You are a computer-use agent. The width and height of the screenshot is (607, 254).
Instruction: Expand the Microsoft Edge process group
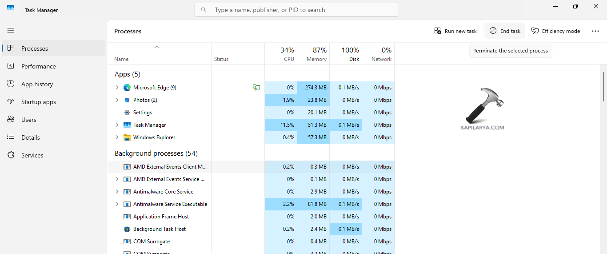(117, 88)
